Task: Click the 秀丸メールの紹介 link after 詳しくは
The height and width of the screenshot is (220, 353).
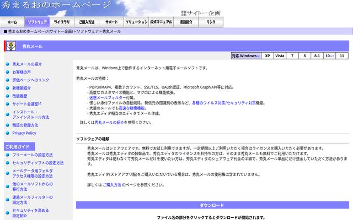Action: click(x=109, y=122)
